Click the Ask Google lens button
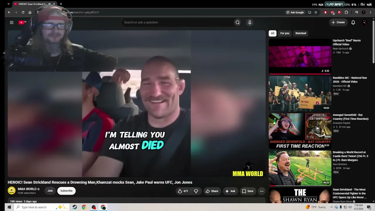375x211 pixels. pos(295,12)
